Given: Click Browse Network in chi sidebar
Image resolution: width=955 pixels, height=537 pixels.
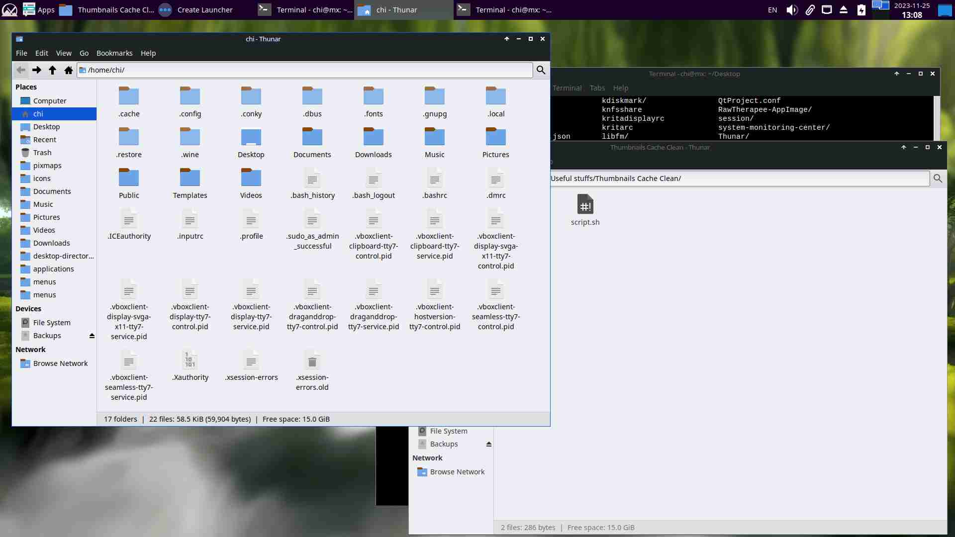Looking at the screenshot, I should [60, 363].
